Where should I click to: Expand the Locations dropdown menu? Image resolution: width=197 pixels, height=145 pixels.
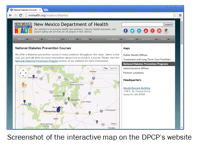click(x=115, y=39)
